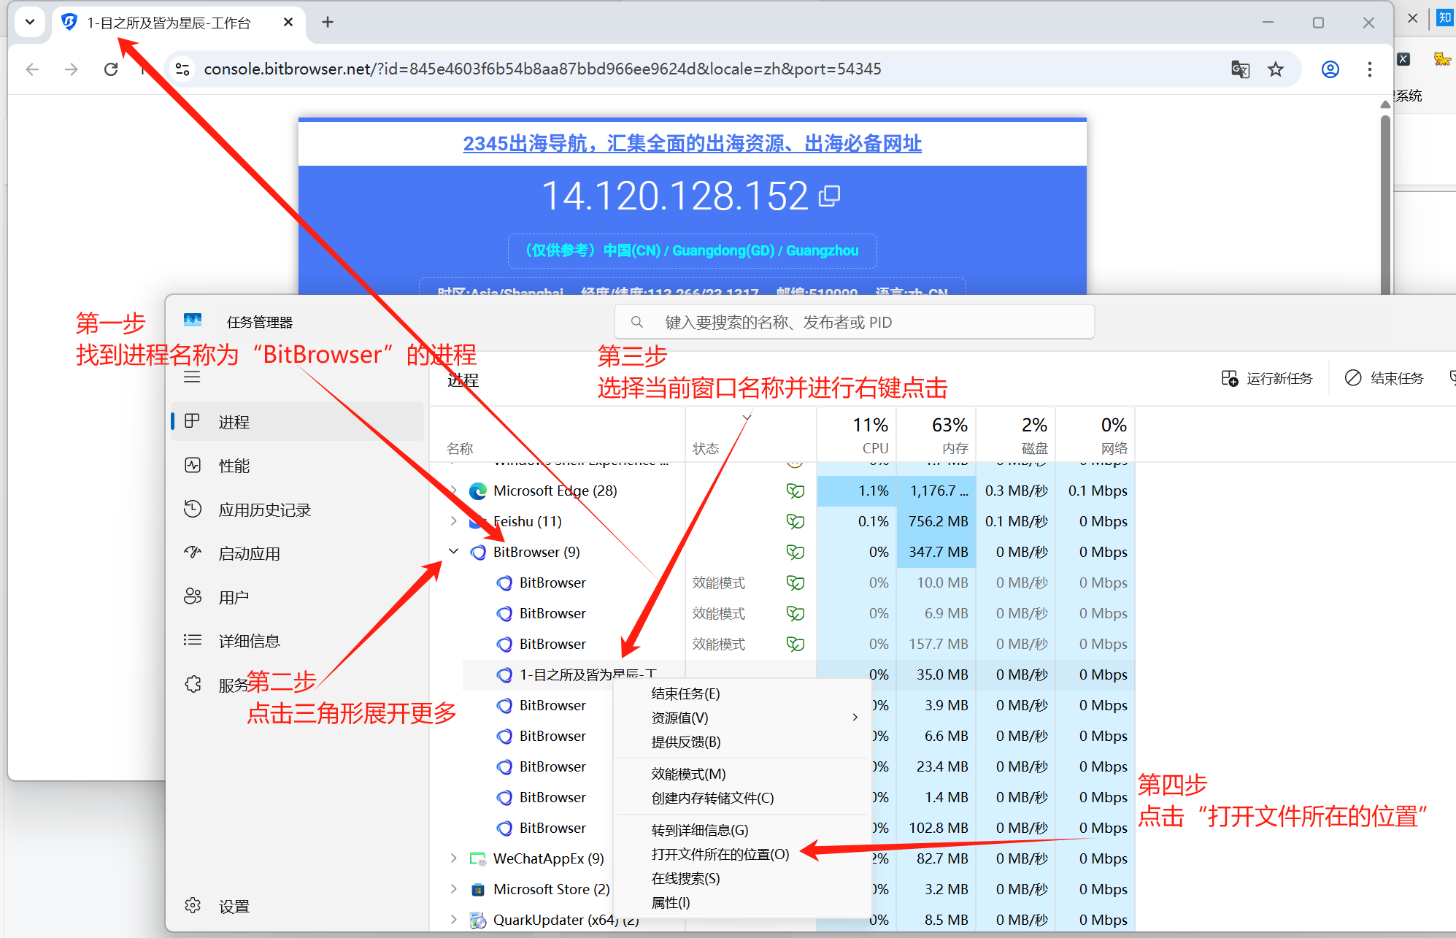Expand the Microsoft Edge (28) process group
1456x938 pixels.
tap(454, 491)
